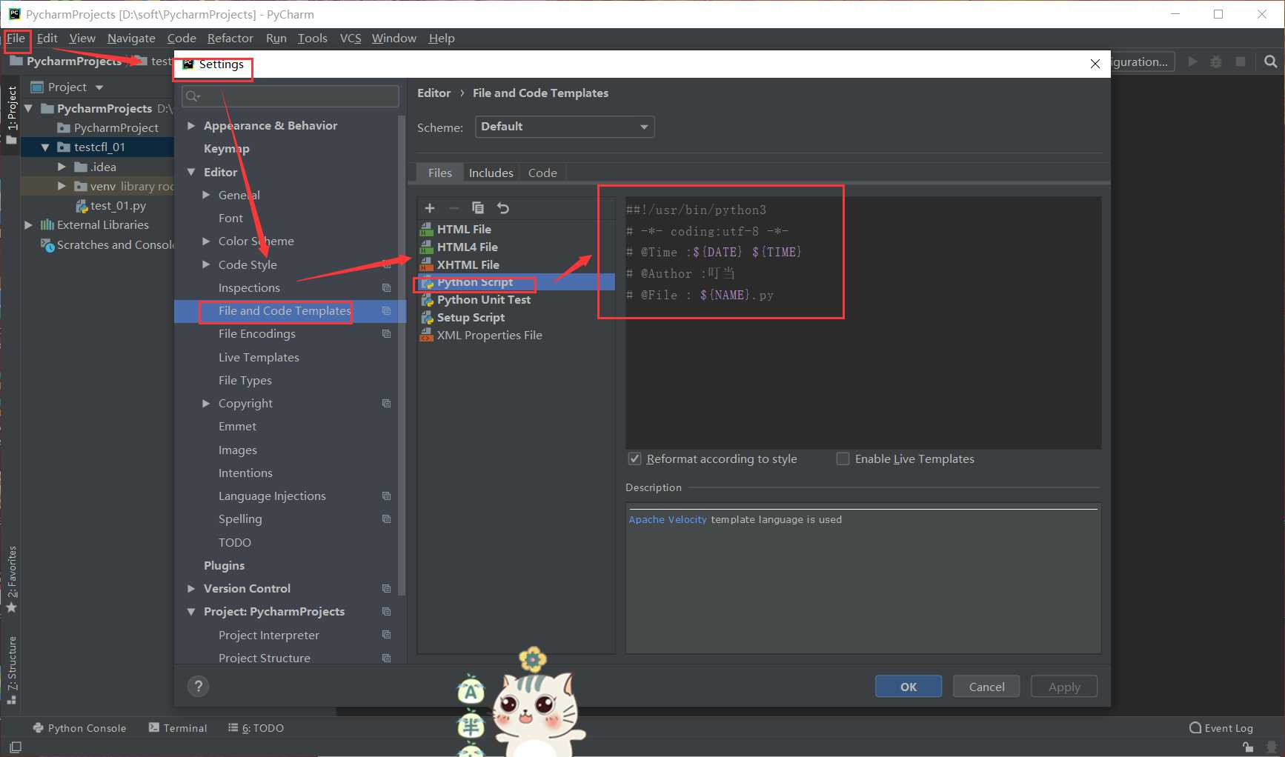
Task: Click the Editor breadcrumb in settings header
Action: click(x=434, y=93)
